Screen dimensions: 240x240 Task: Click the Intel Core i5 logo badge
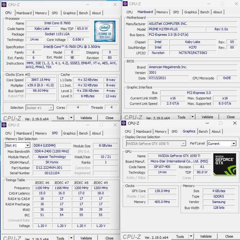105,31
